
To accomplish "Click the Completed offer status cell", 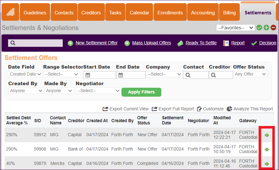I will point(148,163).
